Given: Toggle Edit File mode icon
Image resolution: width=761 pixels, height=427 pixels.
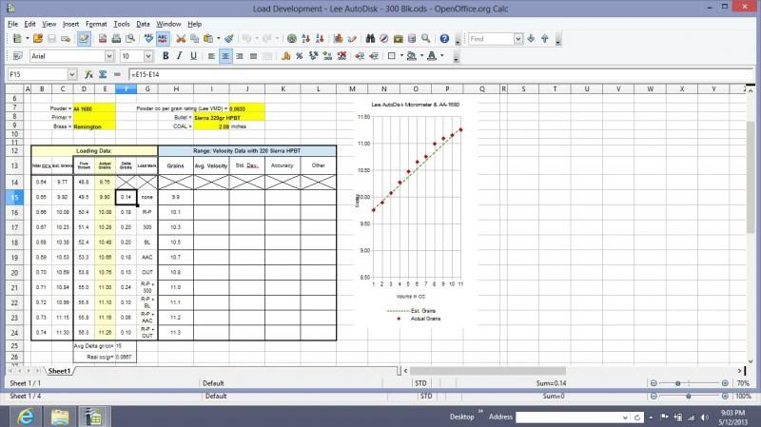Looking at the screenshot, I should pos(84,38).
